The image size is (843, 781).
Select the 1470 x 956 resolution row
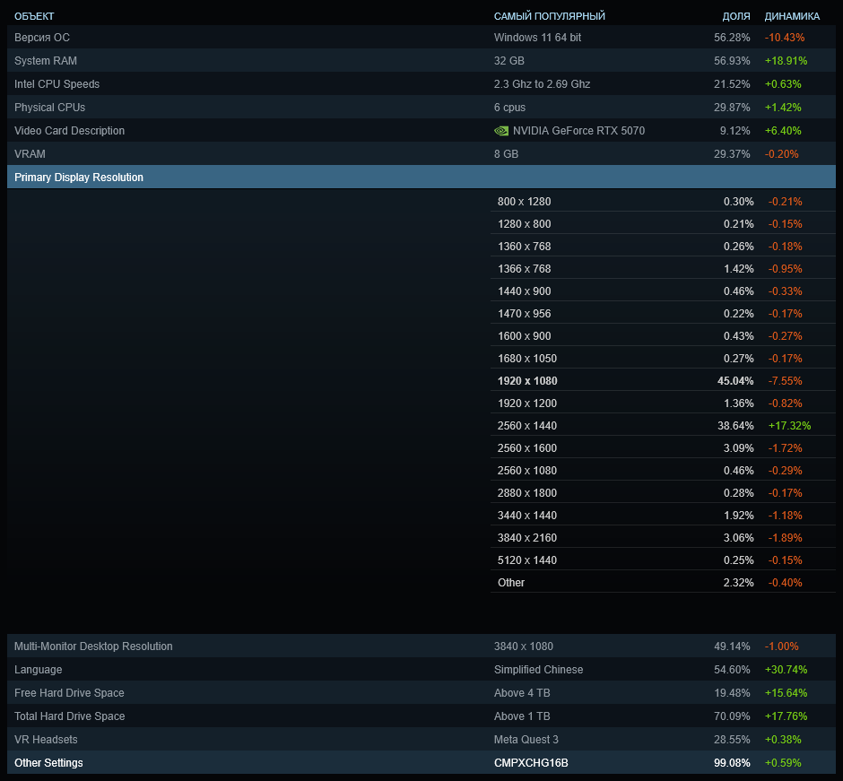coord(663,313)
